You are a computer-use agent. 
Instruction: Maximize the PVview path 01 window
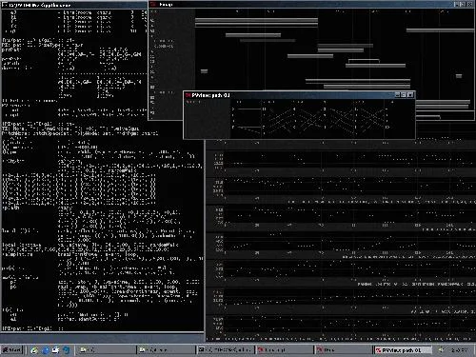(x=404, y=95)
